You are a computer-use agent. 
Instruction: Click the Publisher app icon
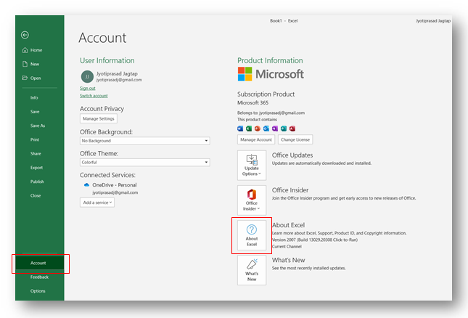[x=284, y=129]
